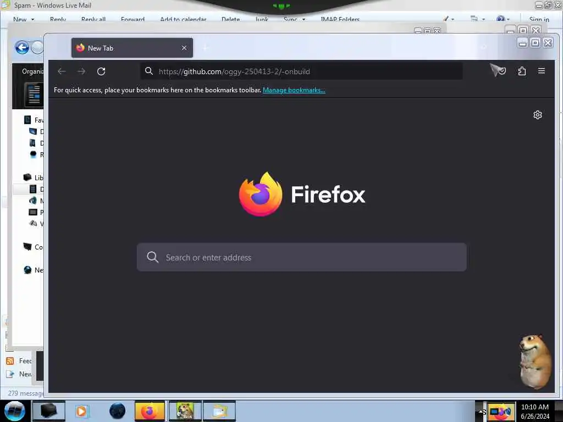Select the Libraries node in Explorer tree
The height and width of the screenshot is (422, 563).
(39, 177)
